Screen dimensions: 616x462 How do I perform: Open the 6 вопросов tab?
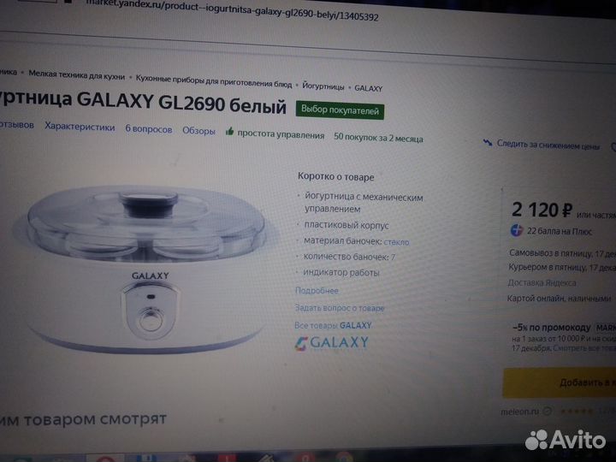tap(149, 129)
